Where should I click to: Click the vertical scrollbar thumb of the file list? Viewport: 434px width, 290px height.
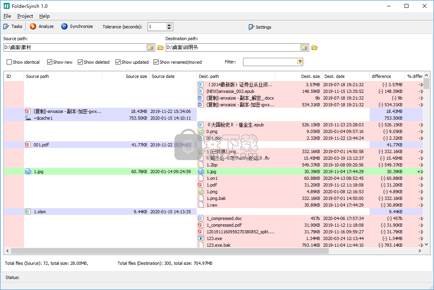click(x=427, y=83)
